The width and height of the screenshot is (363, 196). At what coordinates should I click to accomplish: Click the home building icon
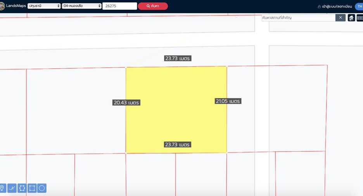point(351,18)
